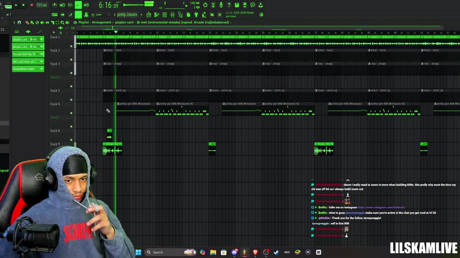Add new pattern with plus button
This screenshot has width=460, height=258.
click(141, 15)
